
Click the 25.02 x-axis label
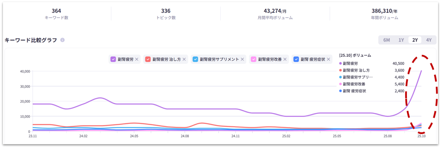pos(286,136)
